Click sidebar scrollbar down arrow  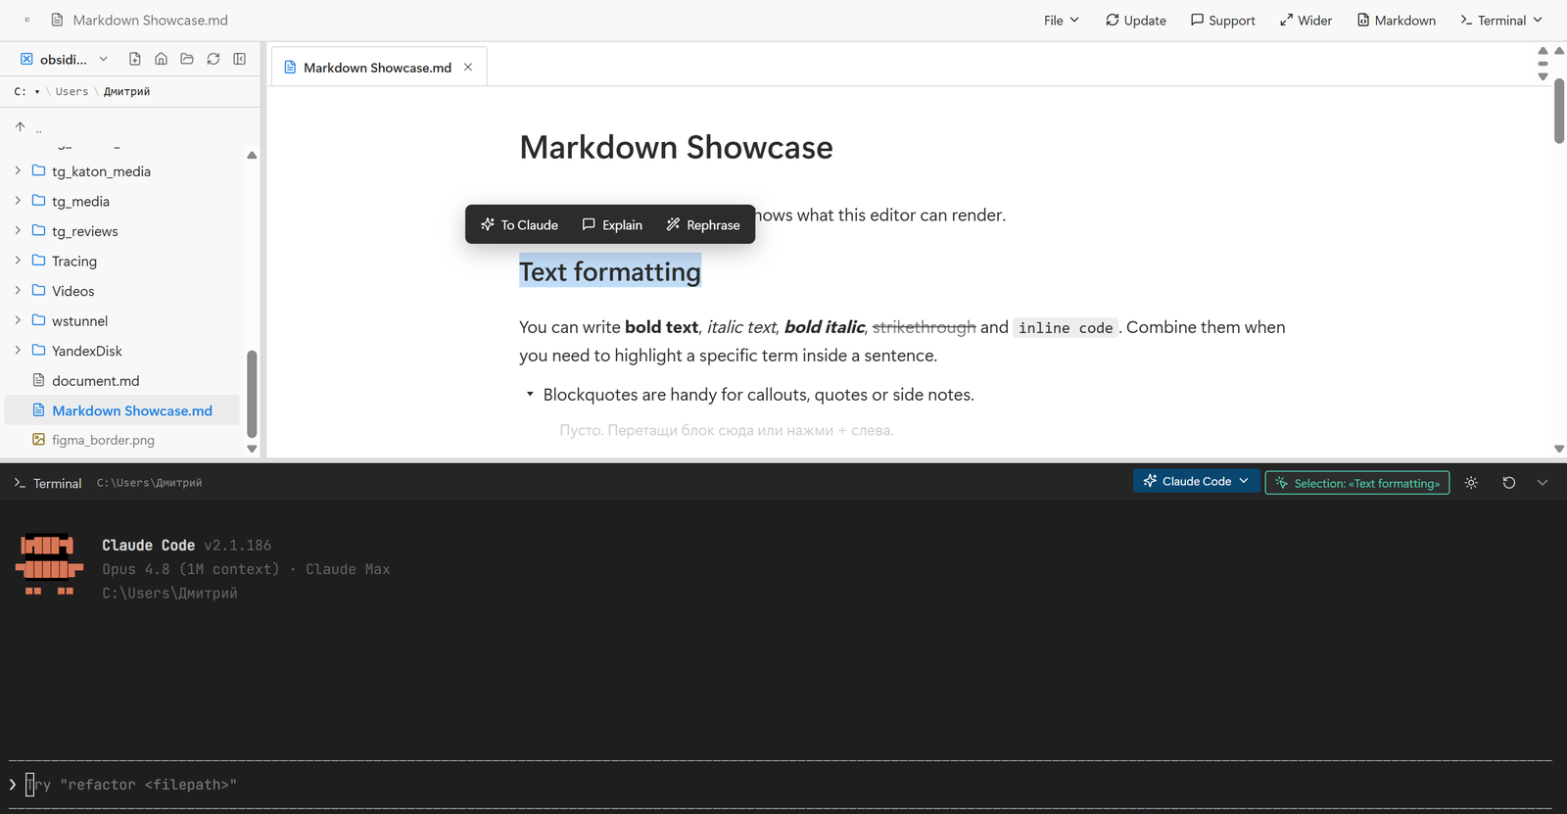(x=252, y=449)
